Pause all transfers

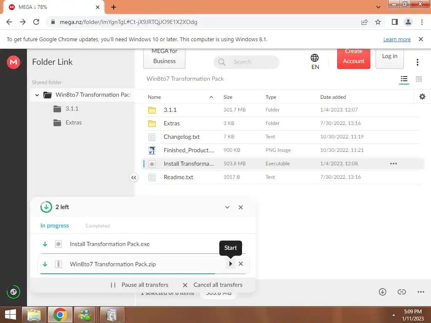coord(139,285)
